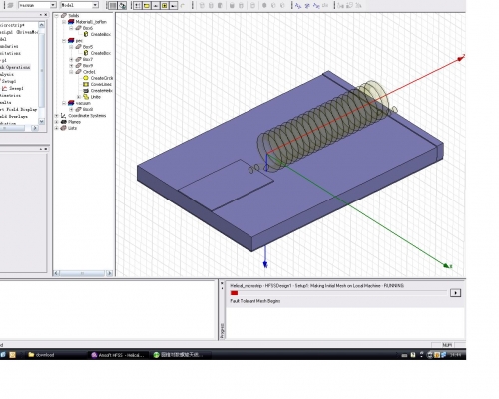The width and height of the screenshot is (499, 399).
Task: Click first blue coordinate-system toolbar icon
Action: coord(298,5)
